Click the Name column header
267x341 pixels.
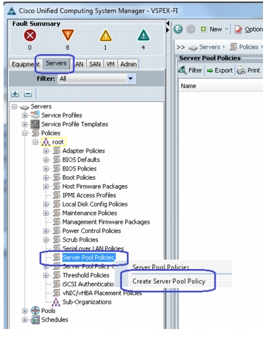188,86
